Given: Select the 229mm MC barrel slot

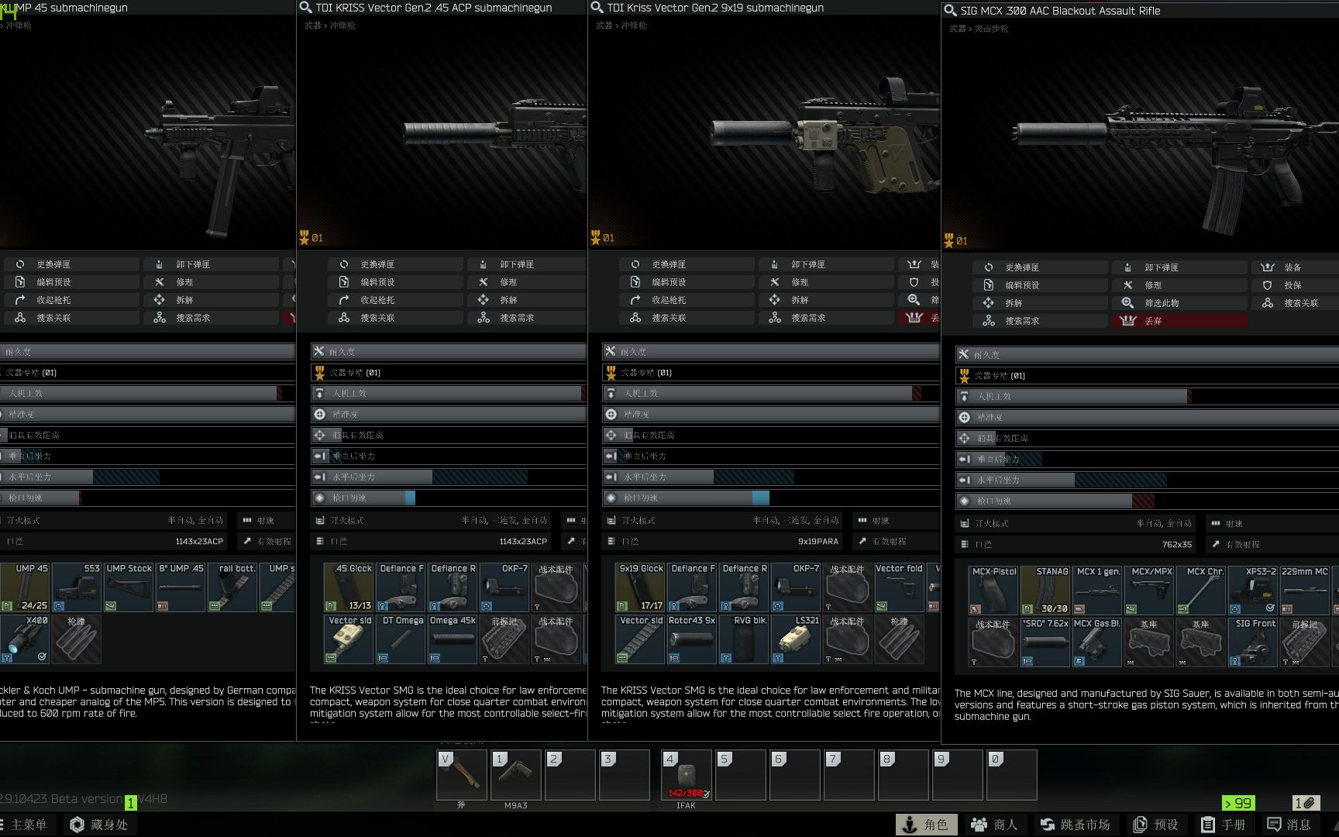Looking at the screenshot, I should (x=1305, y=590).
